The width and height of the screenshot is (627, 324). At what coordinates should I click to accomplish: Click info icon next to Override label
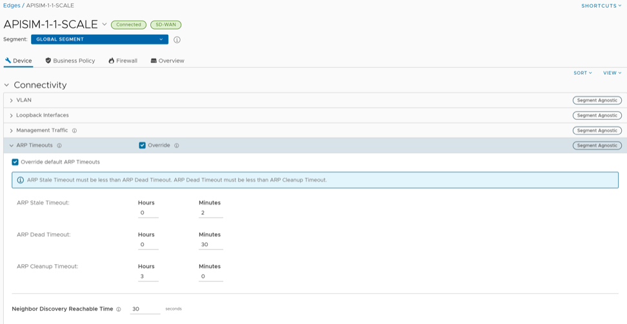pos(177,146)
